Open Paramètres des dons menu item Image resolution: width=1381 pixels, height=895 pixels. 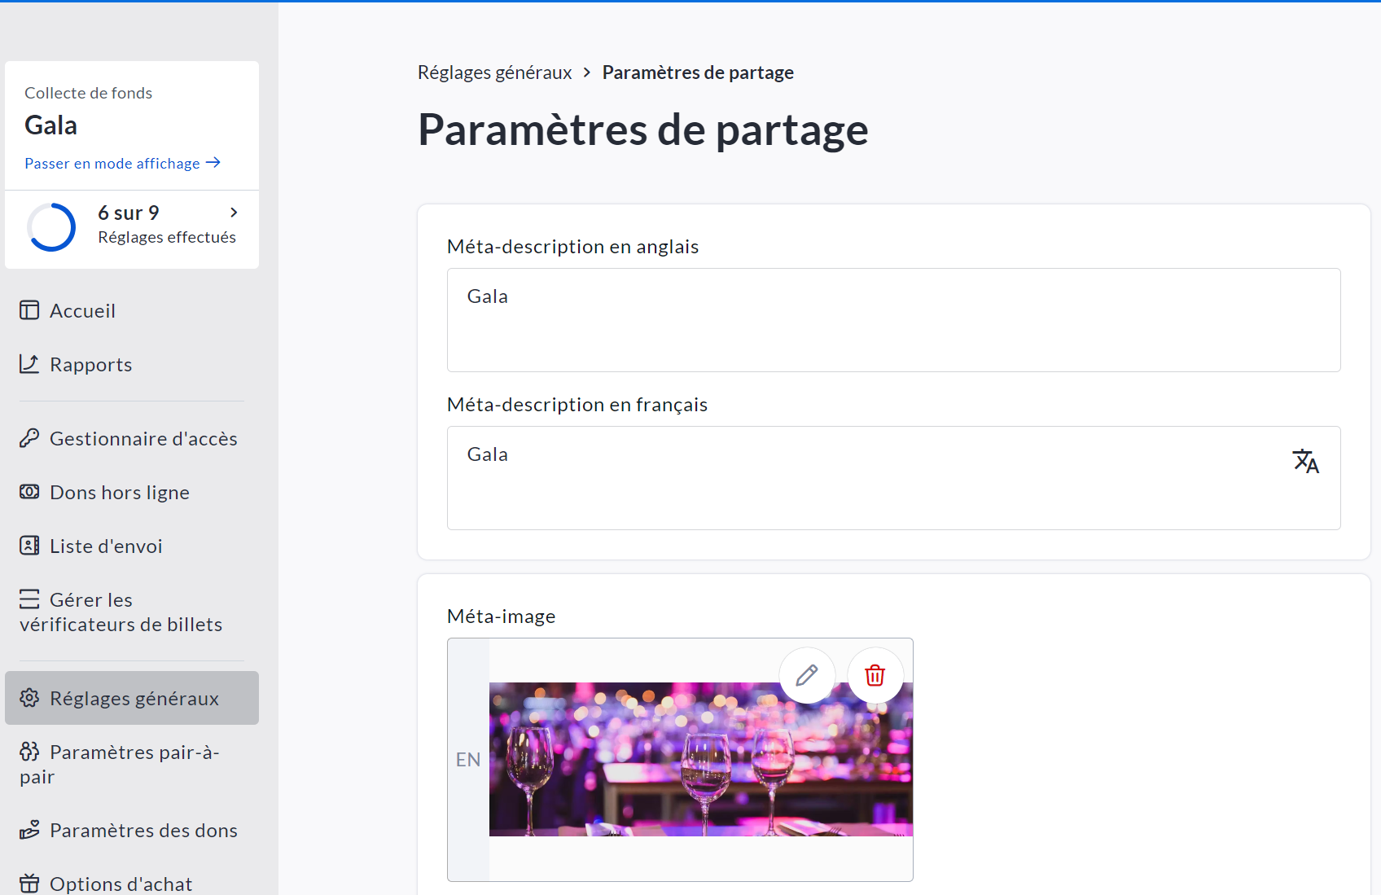(142, 830)
